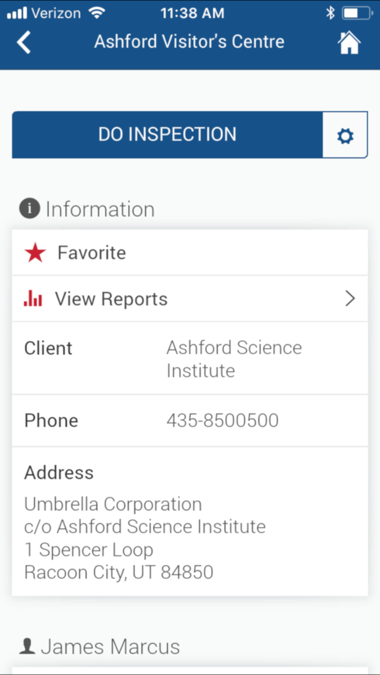Tap the info icon beside Information
Image resolution: width=380 pixels, height=675 pixels.
point(29,208)
